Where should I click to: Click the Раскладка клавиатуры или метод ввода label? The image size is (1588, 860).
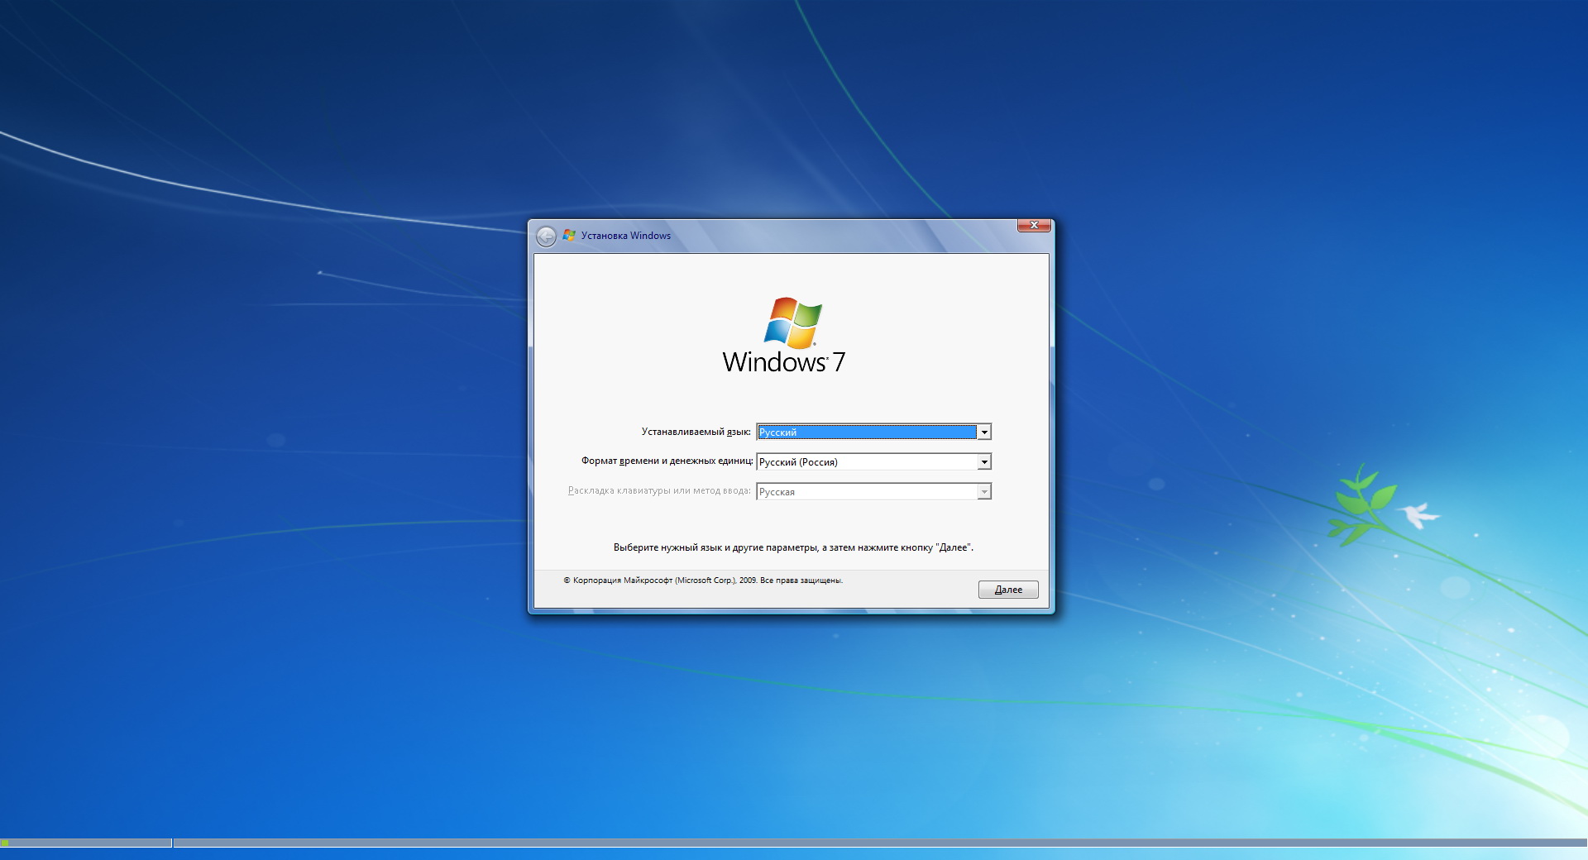659,490
